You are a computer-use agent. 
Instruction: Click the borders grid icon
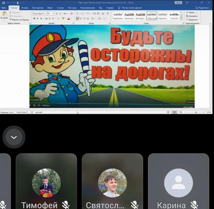coord(105,18)
